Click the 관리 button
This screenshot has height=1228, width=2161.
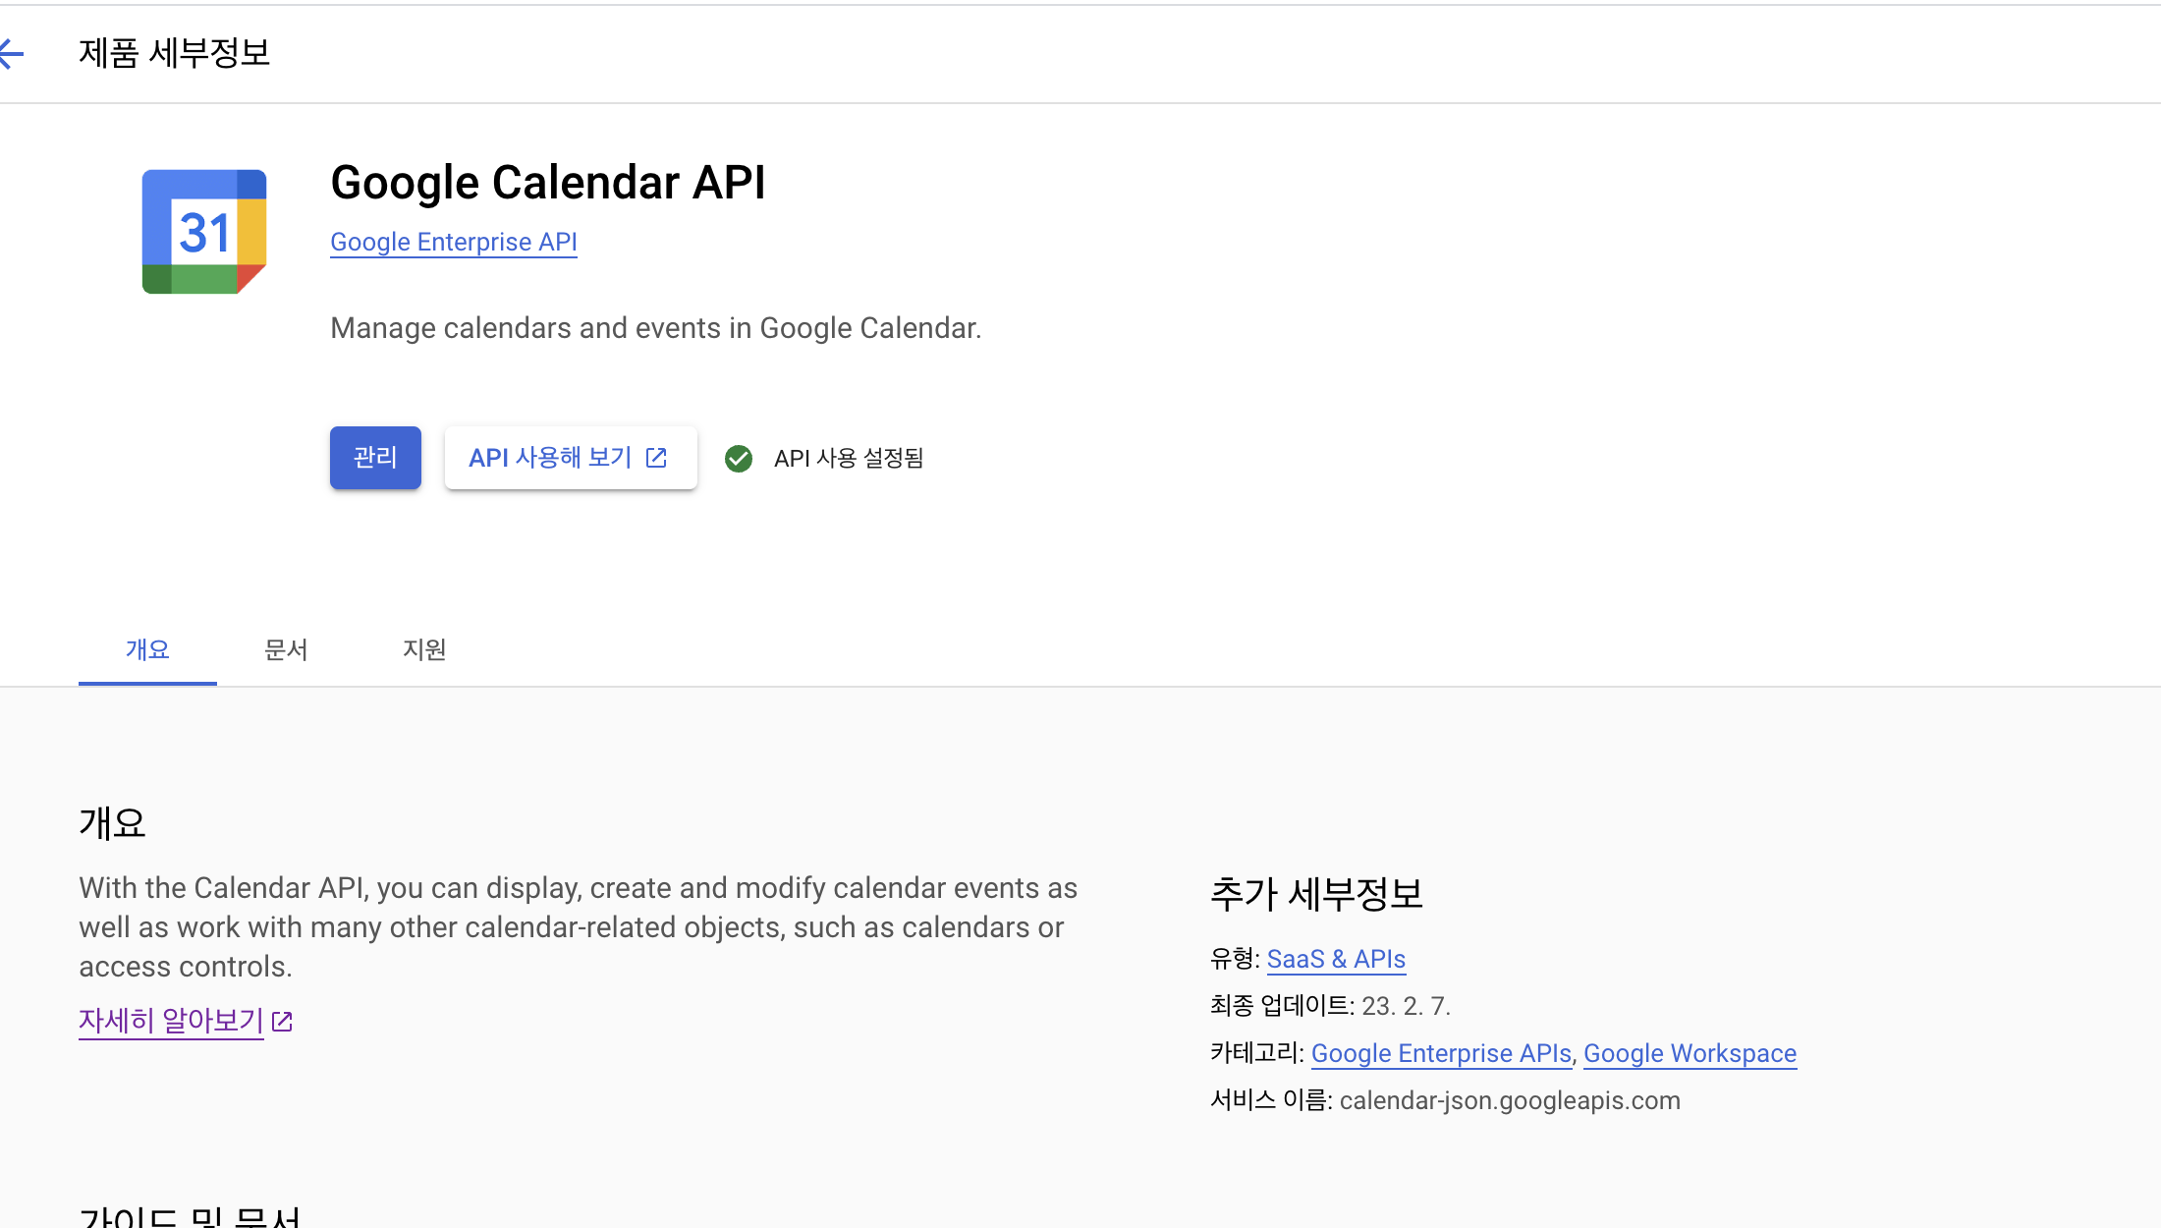click(x=375, y=458)
